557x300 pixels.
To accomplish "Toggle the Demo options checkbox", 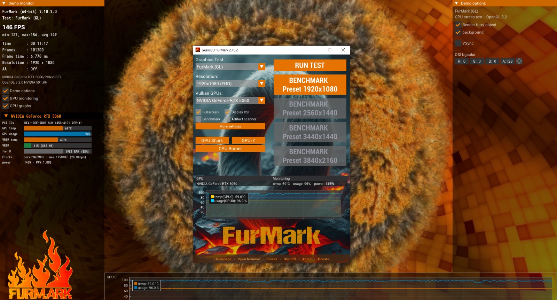I will (x=6, y=91).
